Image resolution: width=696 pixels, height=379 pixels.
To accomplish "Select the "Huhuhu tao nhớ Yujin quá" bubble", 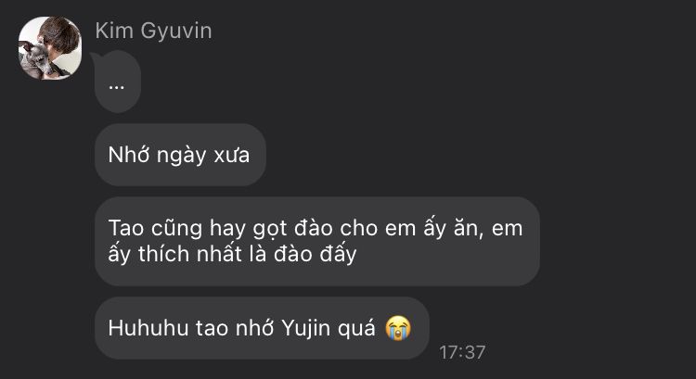I will click(262, 328).
